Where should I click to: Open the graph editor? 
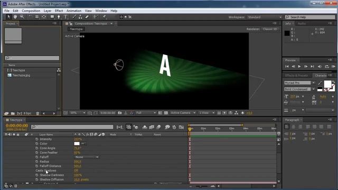tap(181, 127)
